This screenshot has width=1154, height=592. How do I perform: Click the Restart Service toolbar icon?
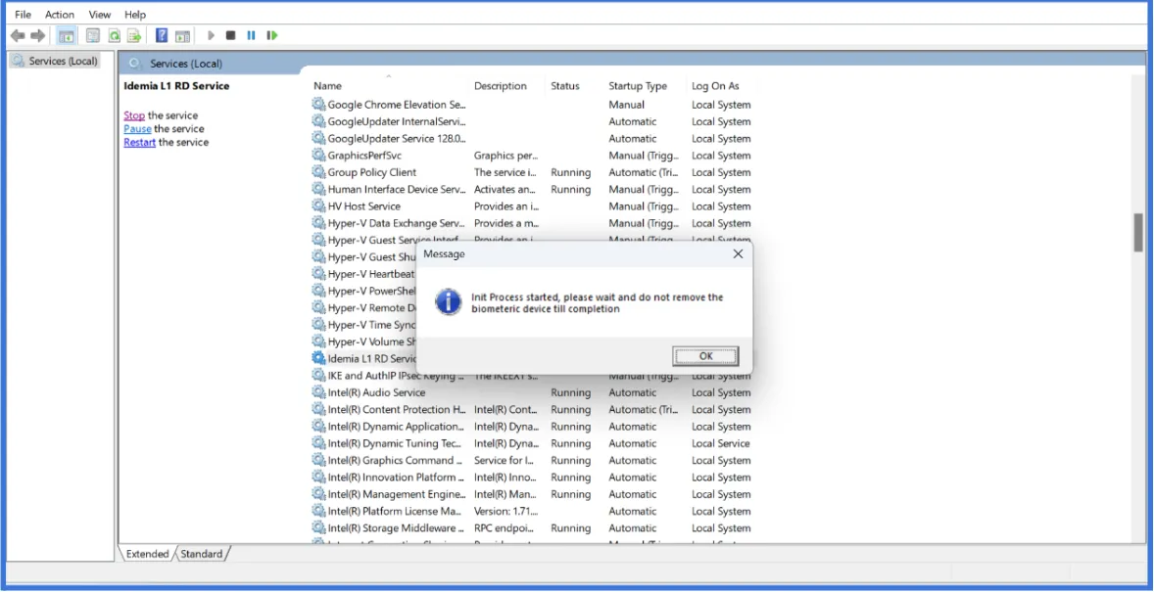pos(272,35)
